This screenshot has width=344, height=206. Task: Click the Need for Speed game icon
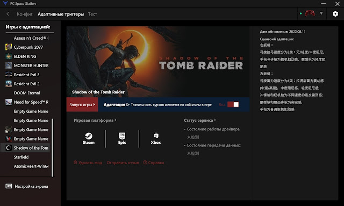pos(9,102)
